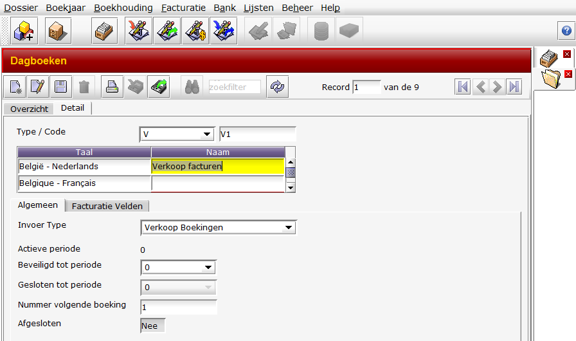Click the language table scrollbar thumb
This screenshot has width=576, height=341.
pos(291,172)
